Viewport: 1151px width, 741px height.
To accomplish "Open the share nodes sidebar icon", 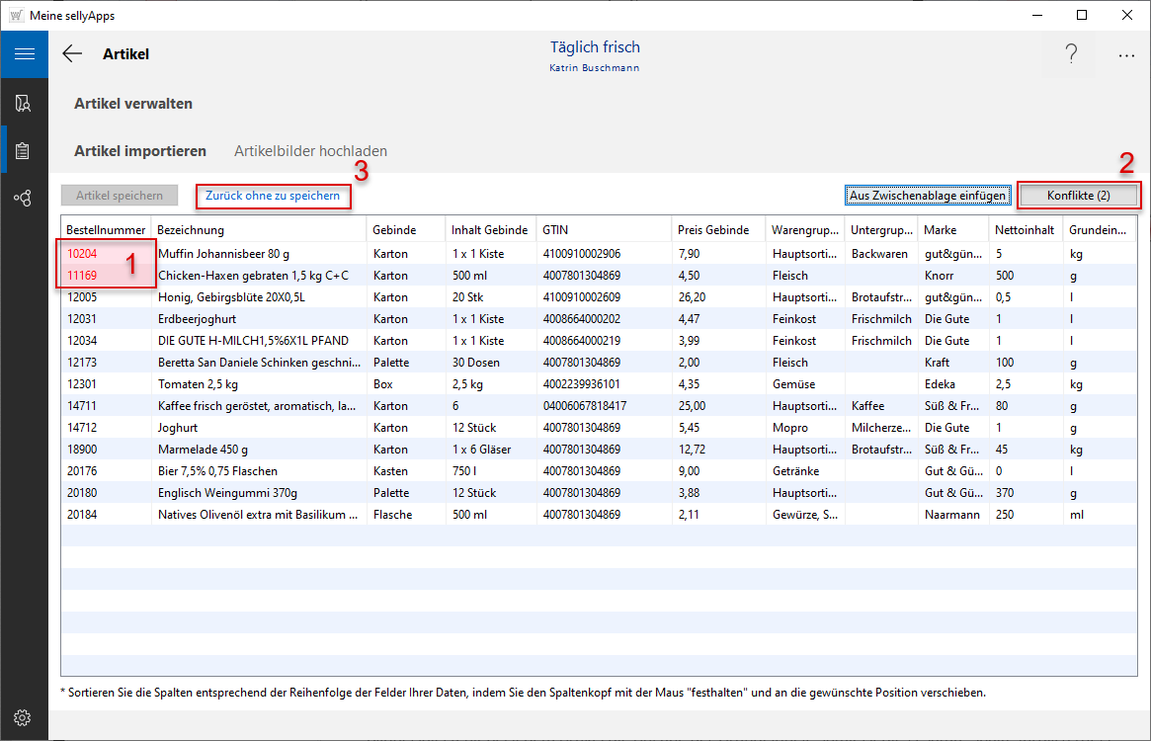I will pos(24,199).
